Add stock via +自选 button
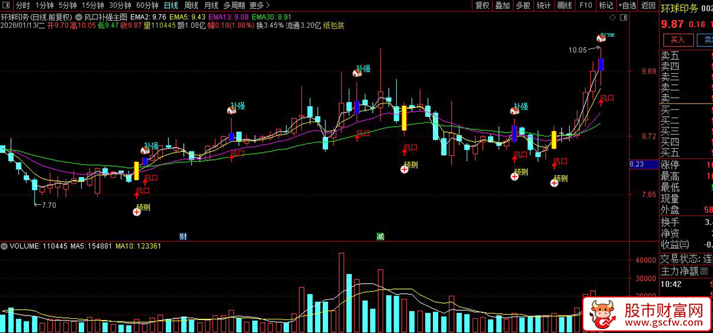 point(627,5)
